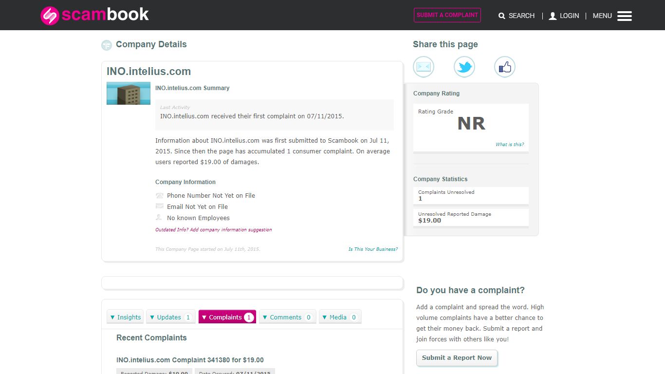The height and width of the screenshot is (374, 665).
Task: Click the Share this page heading
Action: 445,44
